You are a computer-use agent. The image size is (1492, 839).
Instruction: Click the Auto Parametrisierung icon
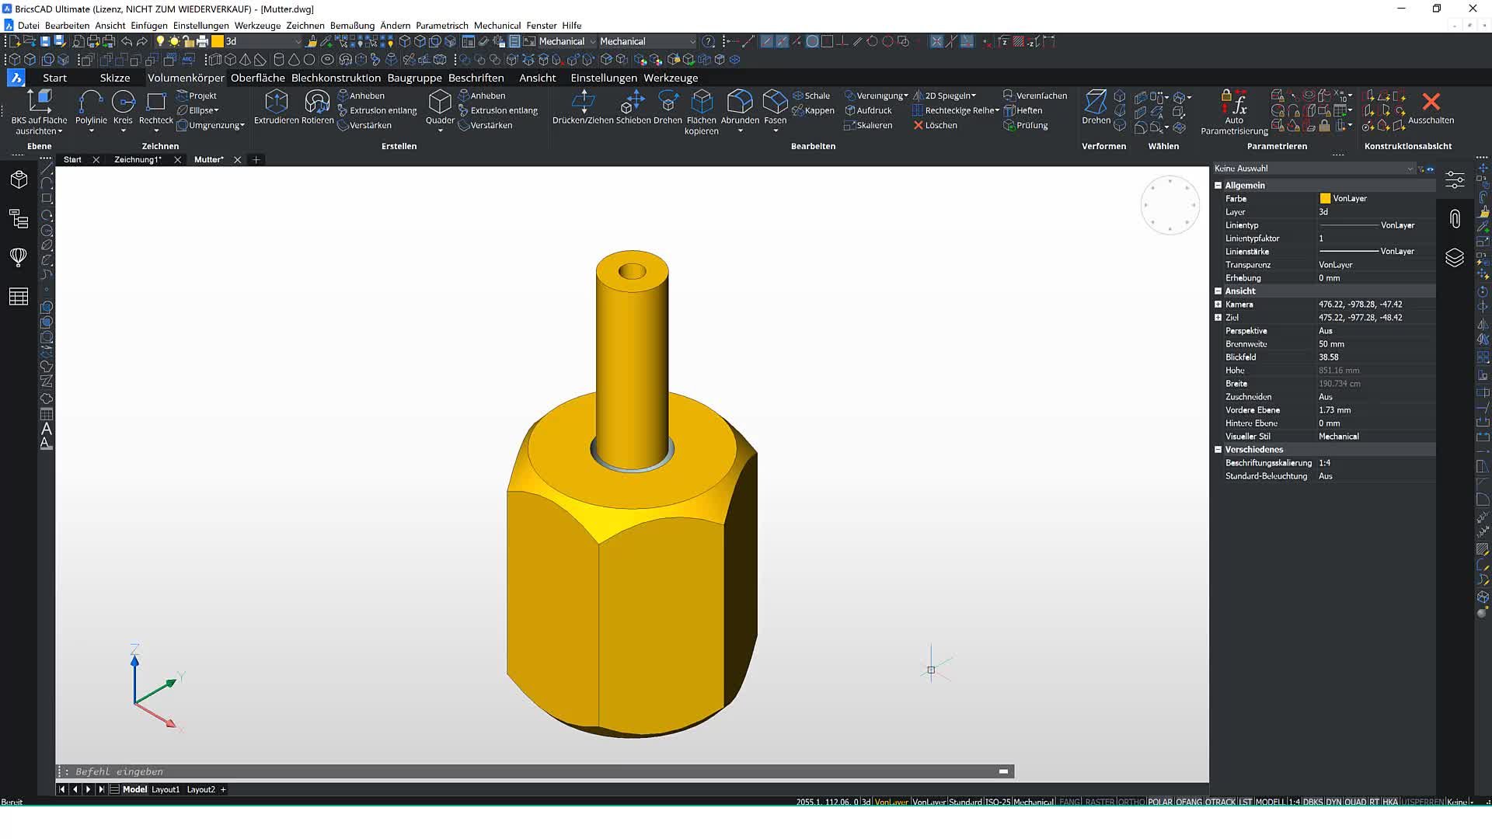tap(1234, 102)
